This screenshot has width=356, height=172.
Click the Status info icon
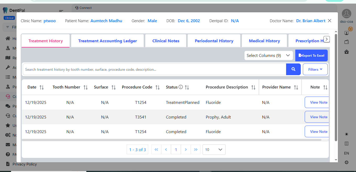(181, 87)
